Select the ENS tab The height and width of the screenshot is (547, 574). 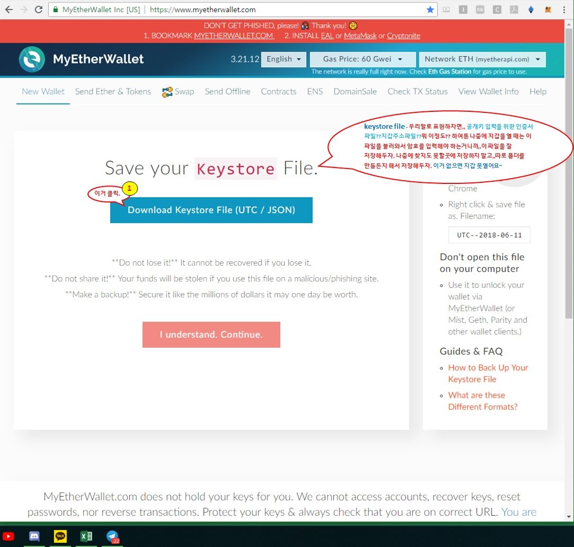click(315, 92)
